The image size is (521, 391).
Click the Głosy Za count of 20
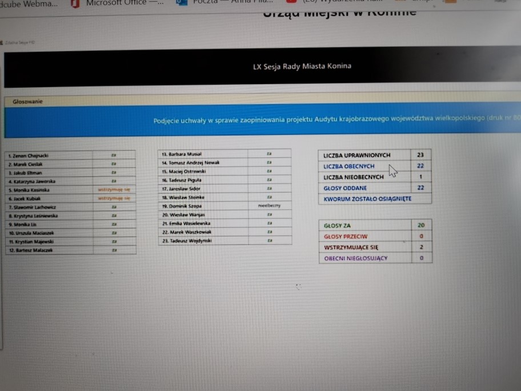[x=421, y=225]
